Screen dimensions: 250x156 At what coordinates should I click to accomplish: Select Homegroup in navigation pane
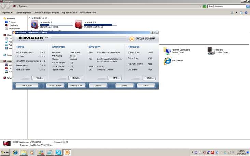[8, 55]
